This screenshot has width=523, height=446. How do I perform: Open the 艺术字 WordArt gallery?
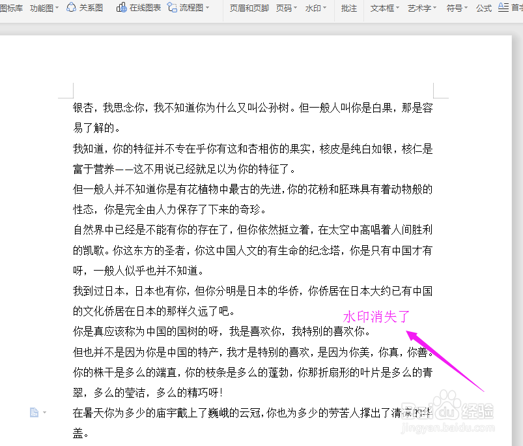pyautogui.click(x=420, y=9)
